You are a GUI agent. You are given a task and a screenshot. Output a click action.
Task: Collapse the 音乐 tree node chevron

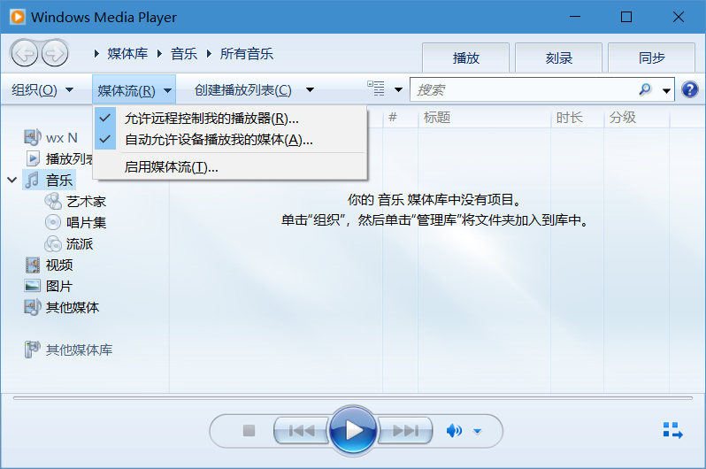[x=12, y=180]
